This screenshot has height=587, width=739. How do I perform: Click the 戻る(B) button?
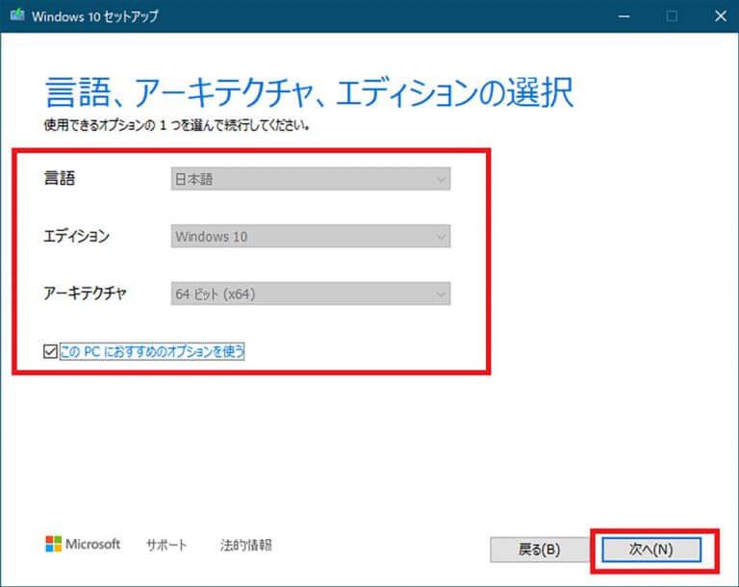tap(539, 549)
